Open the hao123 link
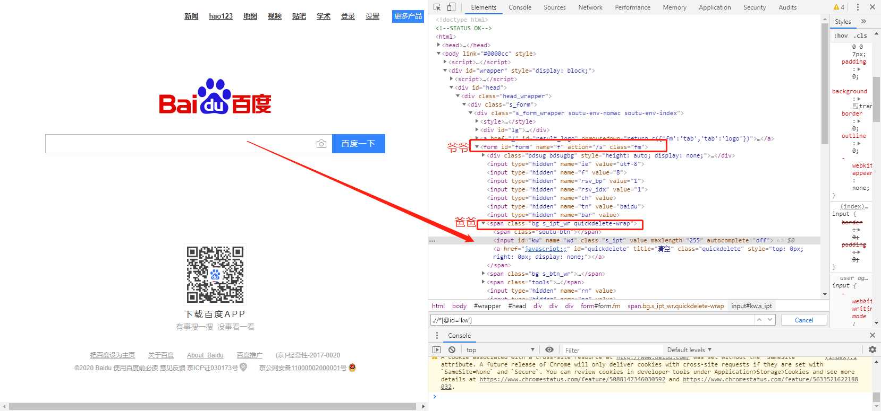The height and width of the screenshot is (411, 881). (221, 16)
